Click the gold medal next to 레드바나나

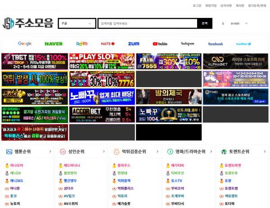61,165
